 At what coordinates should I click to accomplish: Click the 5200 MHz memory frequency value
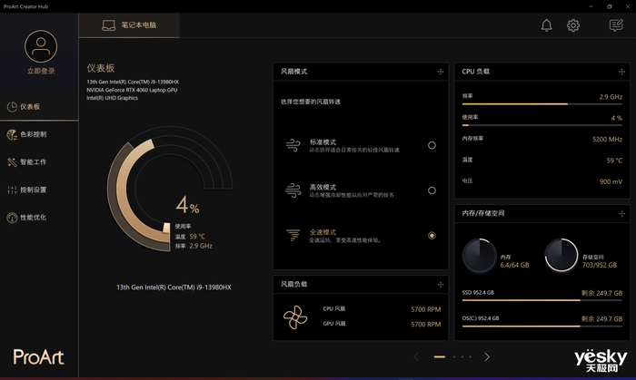coord(607,139)
